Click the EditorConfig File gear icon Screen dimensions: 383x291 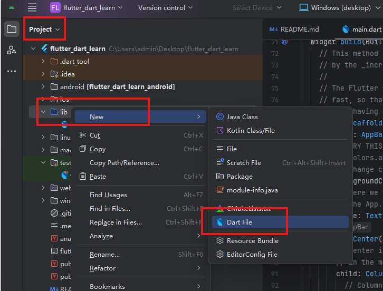(x=220, y=254)
